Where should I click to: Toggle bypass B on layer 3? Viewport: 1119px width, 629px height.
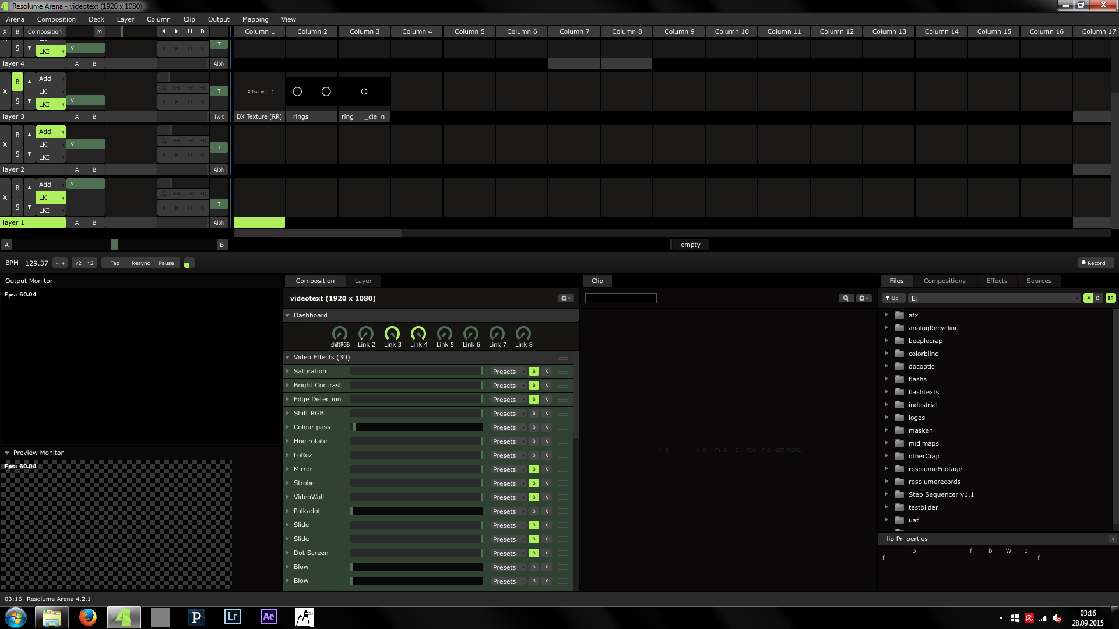point(17,82)
